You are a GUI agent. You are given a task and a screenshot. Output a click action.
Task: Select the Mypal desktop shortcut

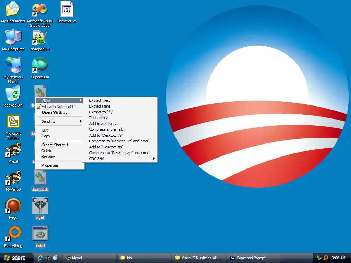13,153
